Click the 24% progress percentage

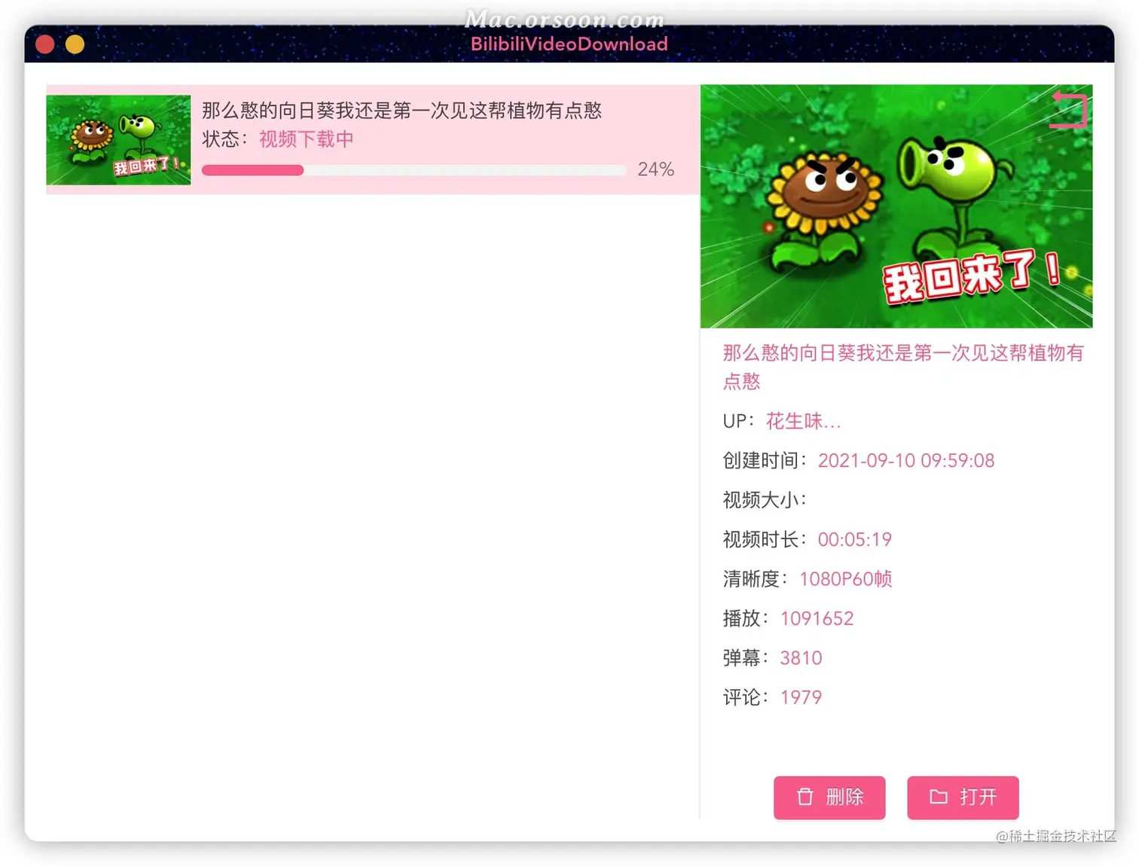(655, 169)
